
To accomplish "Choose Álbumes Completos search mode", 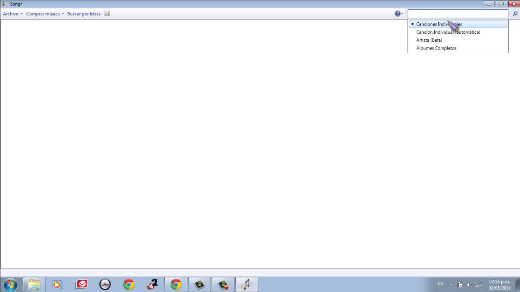I will click(x=458, y=48).
